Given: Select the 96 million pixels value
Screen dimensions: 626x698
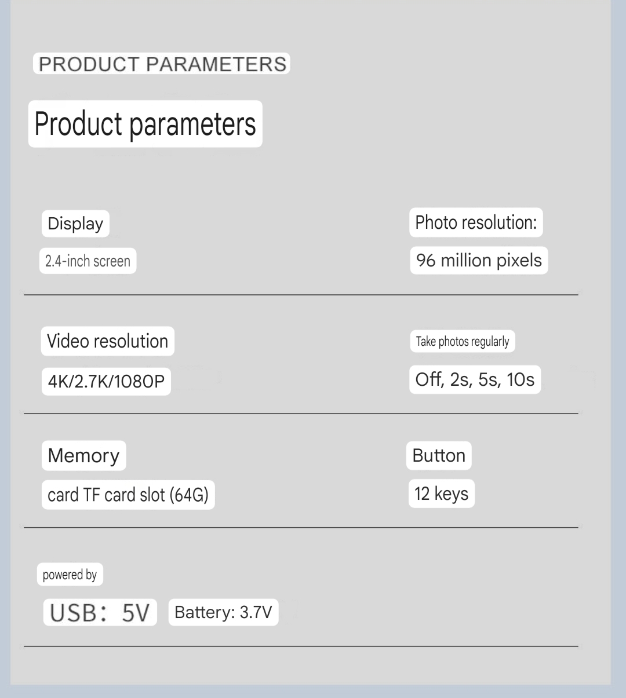Looking at the screenshot, I should 479,261.
